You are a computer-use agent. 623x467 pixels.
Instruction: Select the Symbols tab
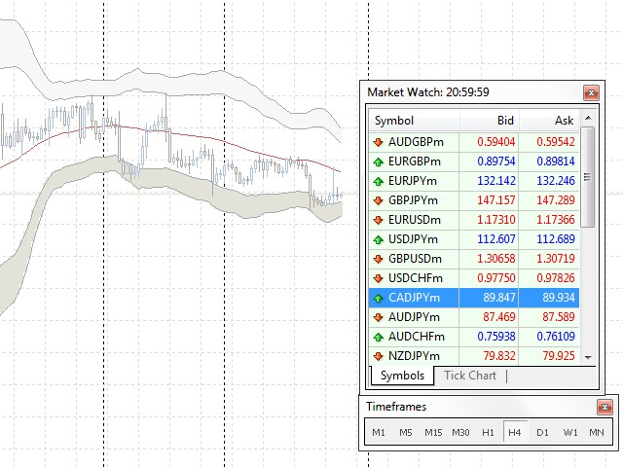click(x=402, y=376)
